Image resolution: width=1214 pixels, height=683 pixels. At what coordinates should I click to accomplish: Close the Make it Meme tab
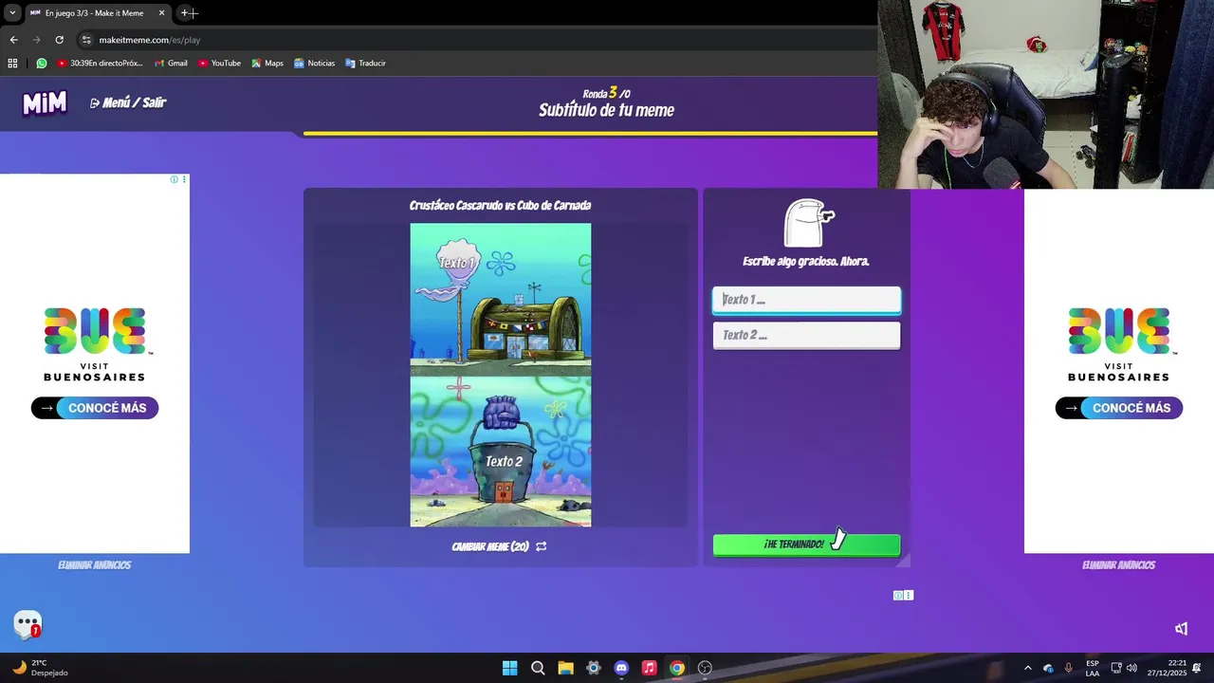click(161, 13)
